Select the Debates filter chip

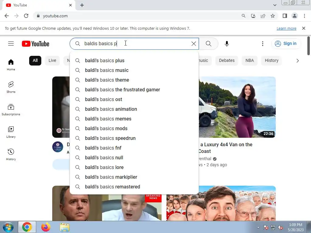[x=227, y=60]
